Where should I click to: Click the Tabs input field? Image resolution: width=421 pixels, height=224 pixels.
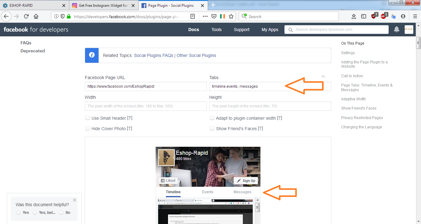(x=270, y=86)
